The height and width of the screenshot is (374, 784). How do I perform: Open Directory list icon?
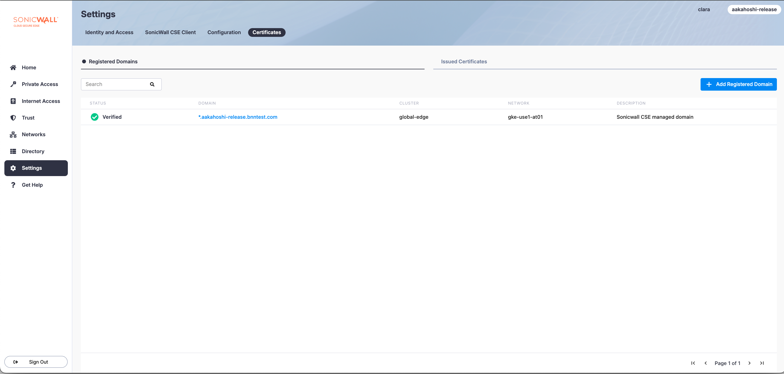pos(13,151)
